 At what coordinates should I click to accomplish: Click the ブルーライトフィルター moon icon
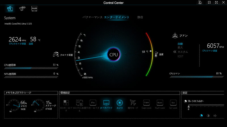[185, 101]
